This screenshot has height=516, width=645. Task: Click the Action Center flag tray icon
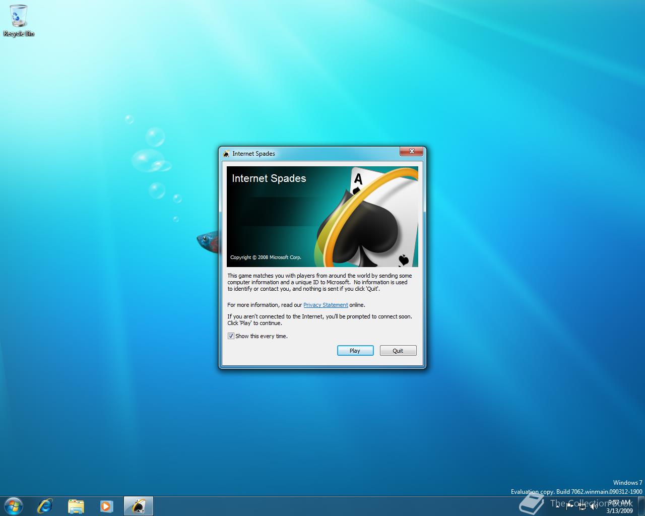tap(569, 506)
